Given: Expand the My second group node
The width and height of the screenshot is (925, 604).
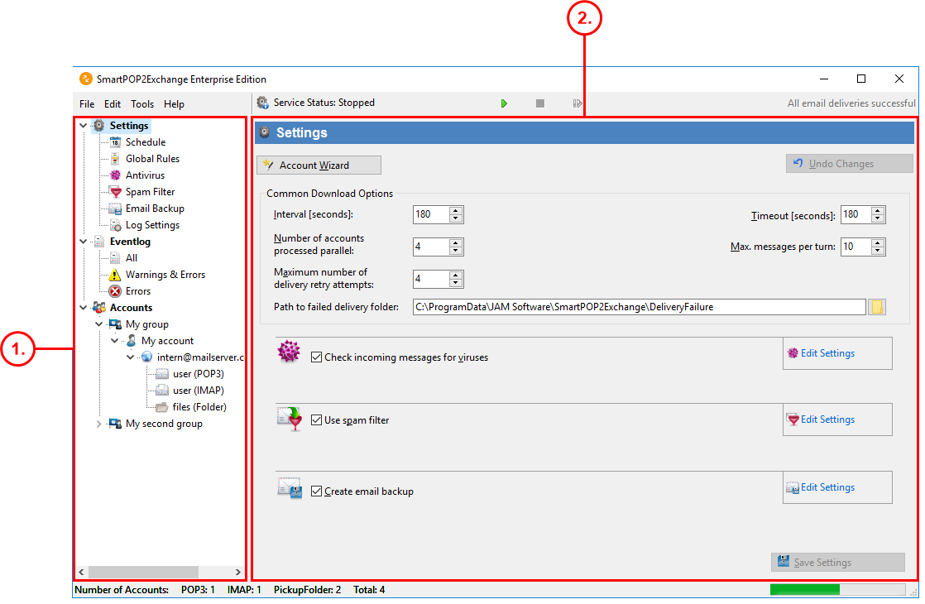Looking at the screenshot, I should pos(99,424).
